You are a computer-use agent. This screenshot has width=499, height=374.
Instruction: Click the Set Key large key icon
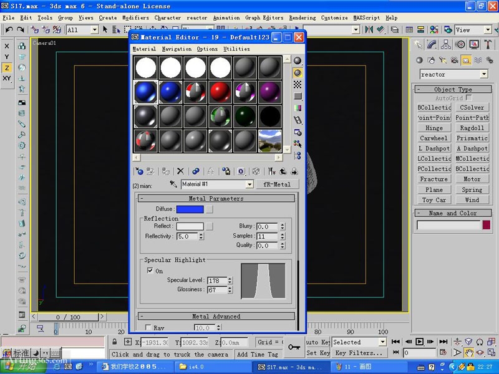pos(294,347)
